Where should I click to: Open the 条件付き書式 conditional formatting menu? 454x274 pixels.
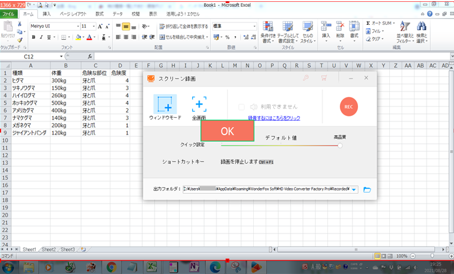pyautogui.click(x=268, y=32)
